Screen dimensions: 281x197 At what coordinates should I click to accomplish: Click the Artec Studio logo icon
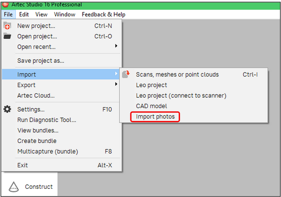pos(6,5)
